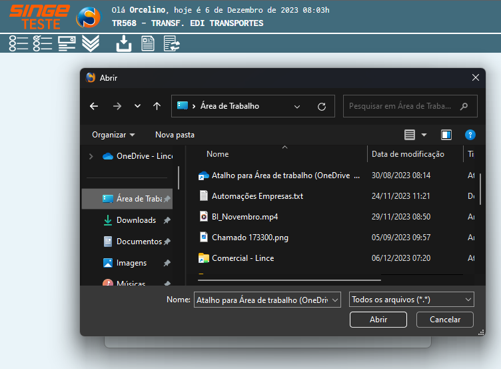The width and height of the screenshot is (501, 369).
Task: Open Imagens in the sidebar
Action: pos(125,263)
